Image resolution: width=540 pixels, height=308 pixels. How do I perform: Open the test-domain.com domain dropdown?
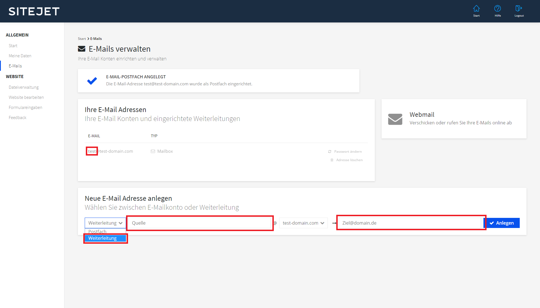click(x=303, y=223)
